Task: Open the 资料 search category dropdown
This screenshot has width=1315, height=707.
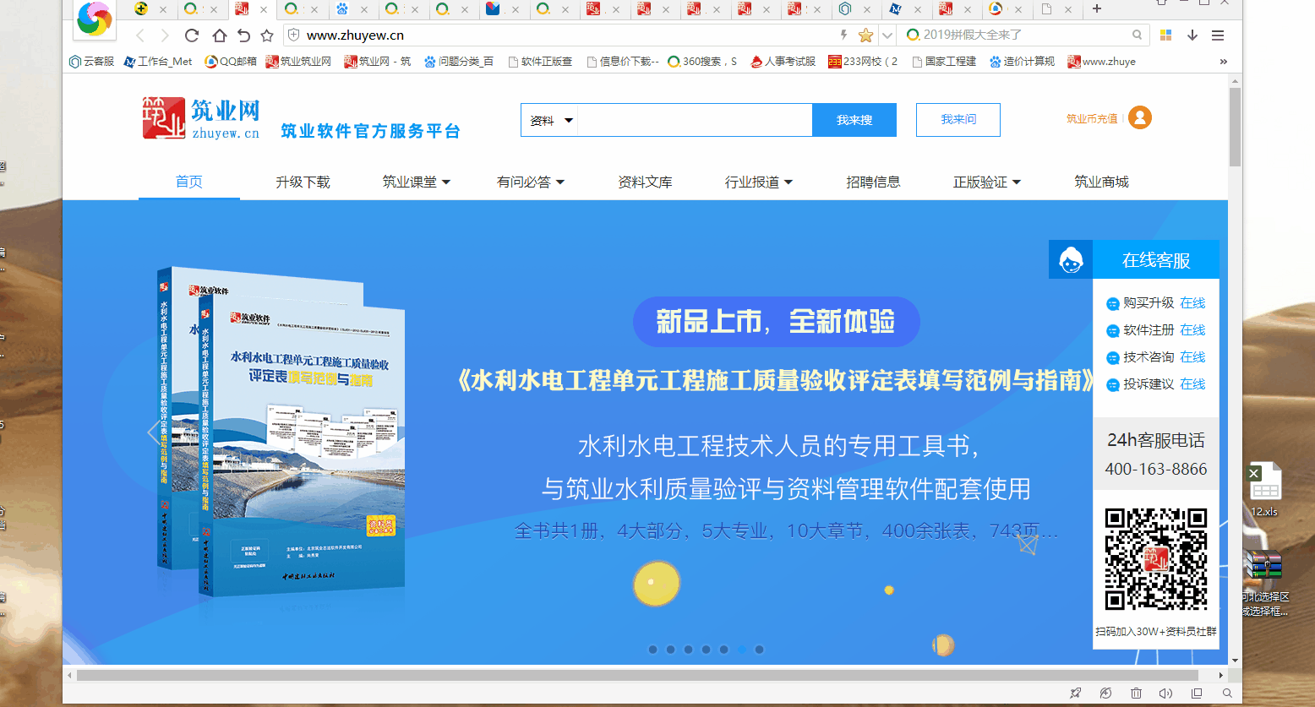Action: (550, 121)
